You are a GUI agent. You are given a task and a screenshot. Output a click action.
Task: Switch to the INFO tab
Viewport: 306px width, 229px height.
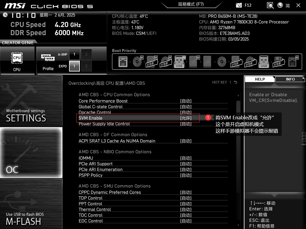[290, 79]
